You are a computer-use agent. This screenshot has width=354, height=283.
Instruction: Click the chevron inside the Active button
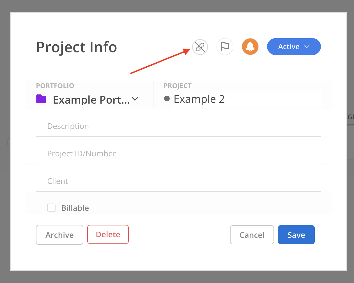click(307, 47)
